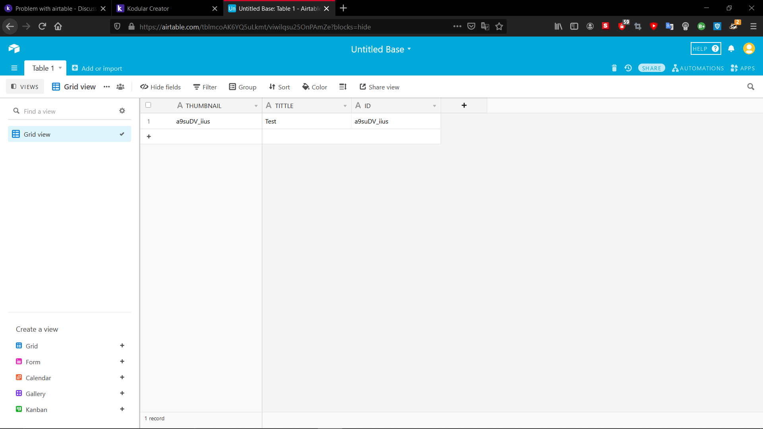Expand the THUMBNAIL column dropdown arrow

(256, 106)
